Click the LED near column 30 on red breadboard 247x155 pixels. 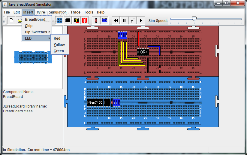pos(160,69)
